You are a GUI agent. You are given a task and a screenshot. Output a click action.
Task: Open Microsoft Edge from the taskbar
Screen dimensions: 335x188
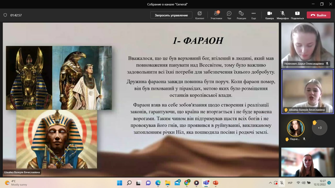pos(158,183)
